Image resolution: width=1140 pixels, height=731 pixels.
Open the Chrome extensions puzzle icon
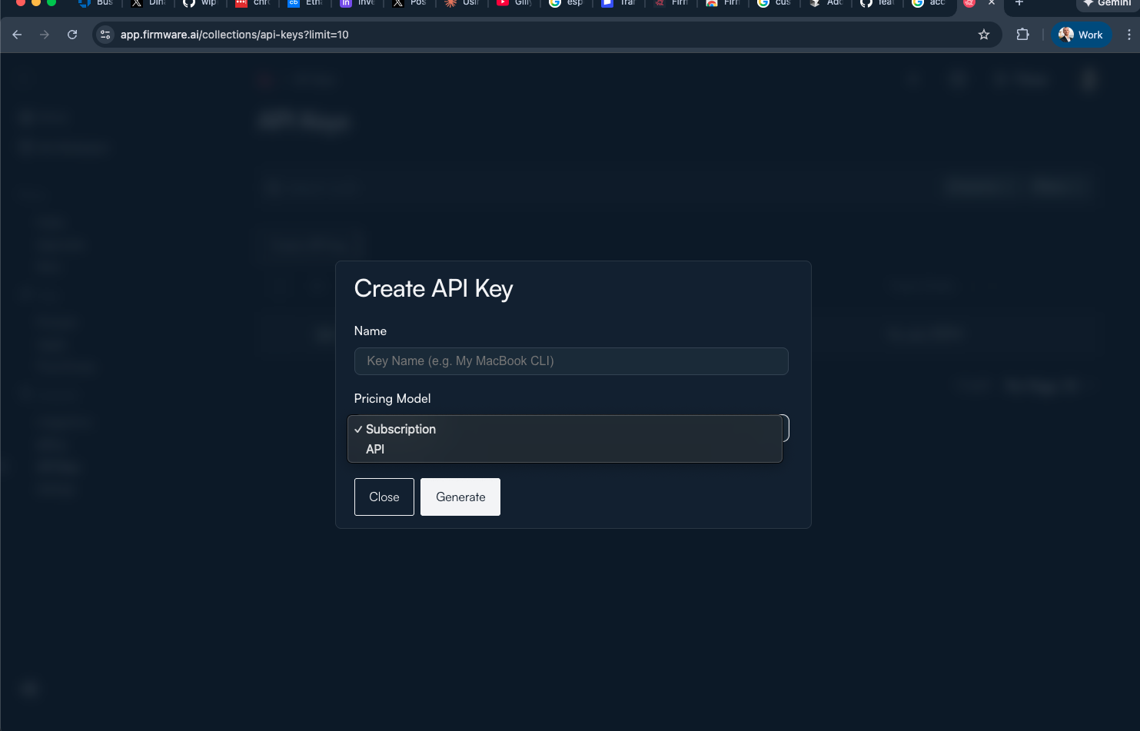[x=1022, y=35]
